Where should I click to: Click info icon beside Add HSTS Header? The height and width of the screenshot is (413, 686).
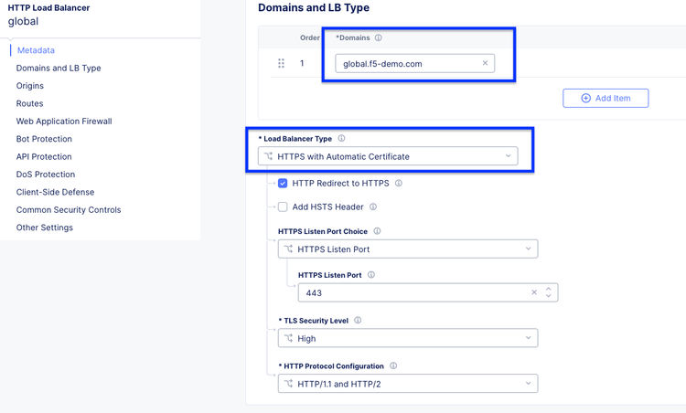[373, 207]
